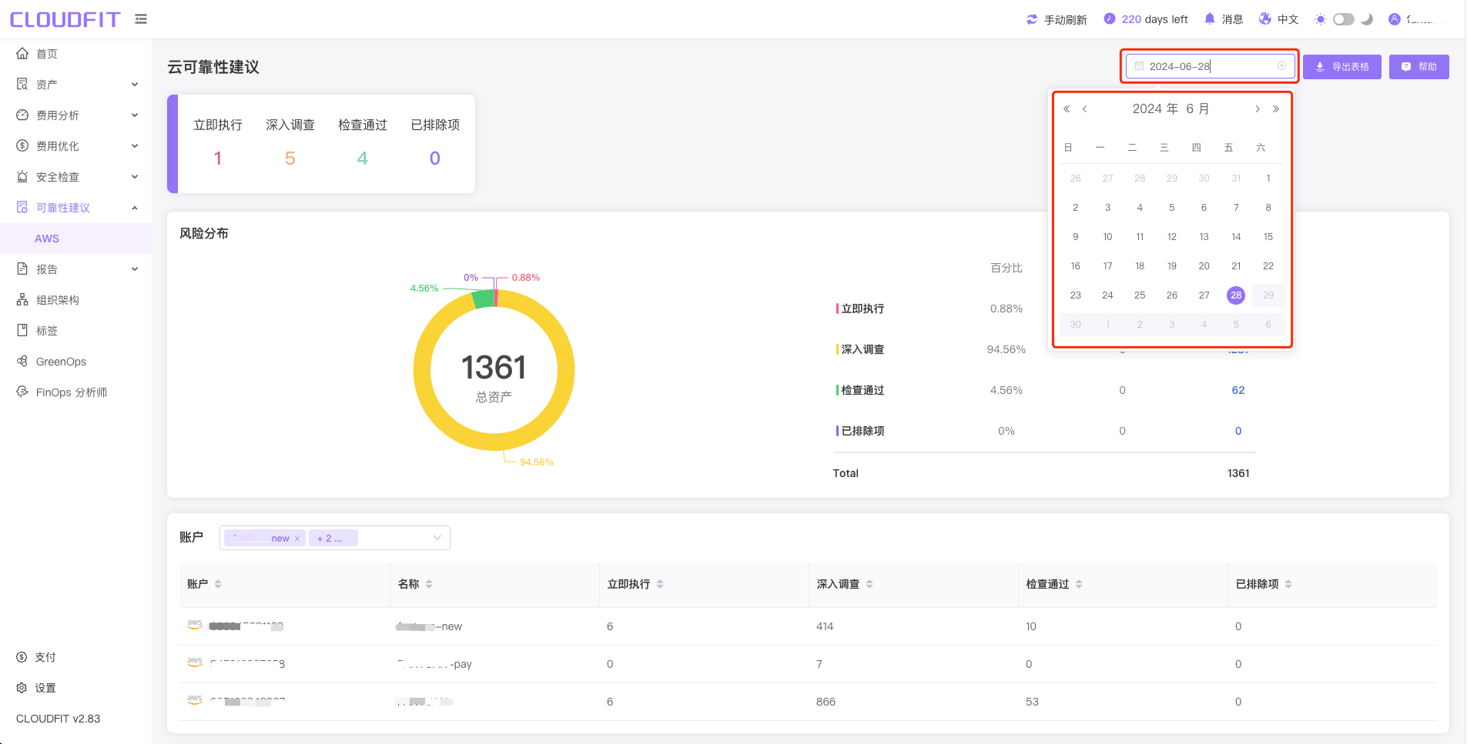Select June 15 in the calendar
The width and height of the screenshot is (1467, 744).
point(1268,237)
